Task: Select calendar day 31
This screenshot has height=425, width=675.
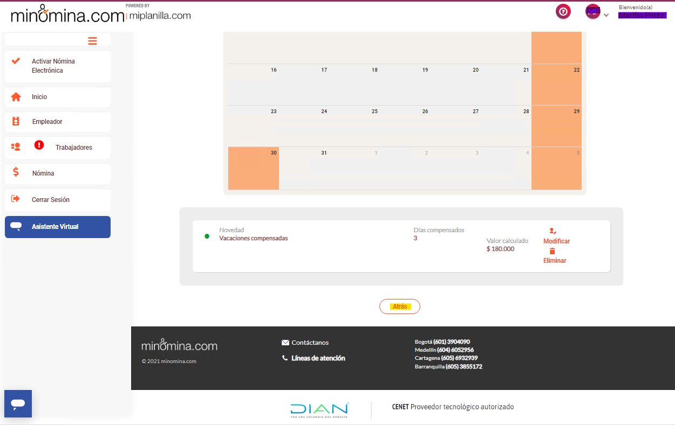Action: (x=304, y=168)
